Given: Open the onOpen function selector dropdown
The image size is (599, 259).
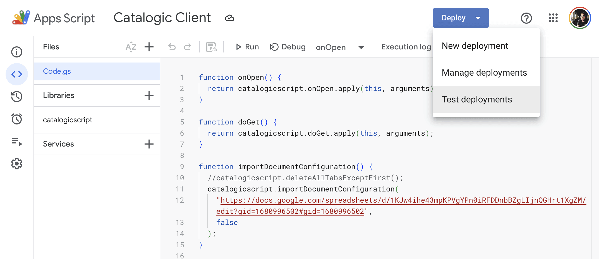Looking at the screenshot, I should coord(340,47).
